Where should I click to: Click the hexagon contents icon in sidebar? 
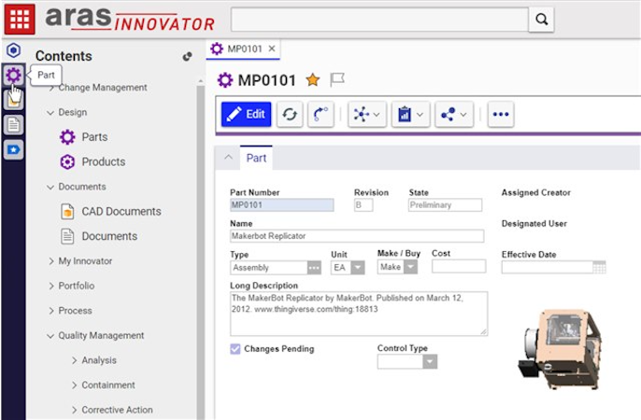(13, 50)
